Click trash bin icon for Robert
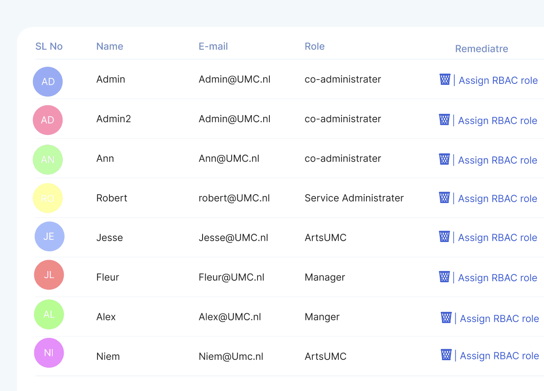 [x=444, y=198]
